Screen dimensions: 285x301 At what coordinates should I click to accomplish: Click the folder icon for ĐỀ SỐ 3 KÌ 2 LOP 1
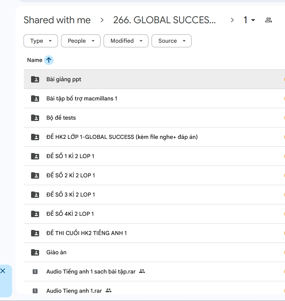(x=35, y=195)
